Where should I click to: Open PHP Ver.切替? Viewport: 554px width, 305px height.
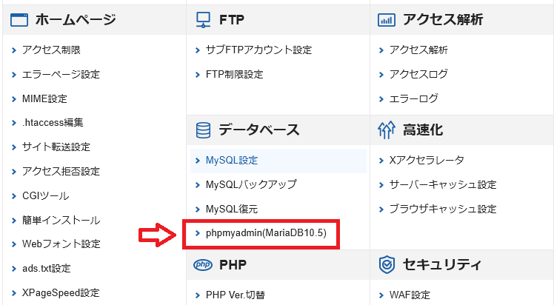pyautogui.click(x=236, y=295)
